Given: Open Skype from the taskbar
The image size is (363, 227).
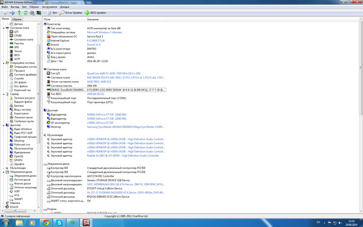Looking at the screenshot, I should pyautogui.click(x=59, y=223).
